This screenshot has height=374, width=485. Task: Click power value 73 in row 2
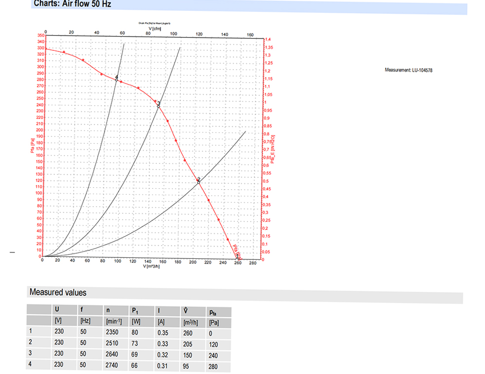pyautogui.click(x=134, y=343)
